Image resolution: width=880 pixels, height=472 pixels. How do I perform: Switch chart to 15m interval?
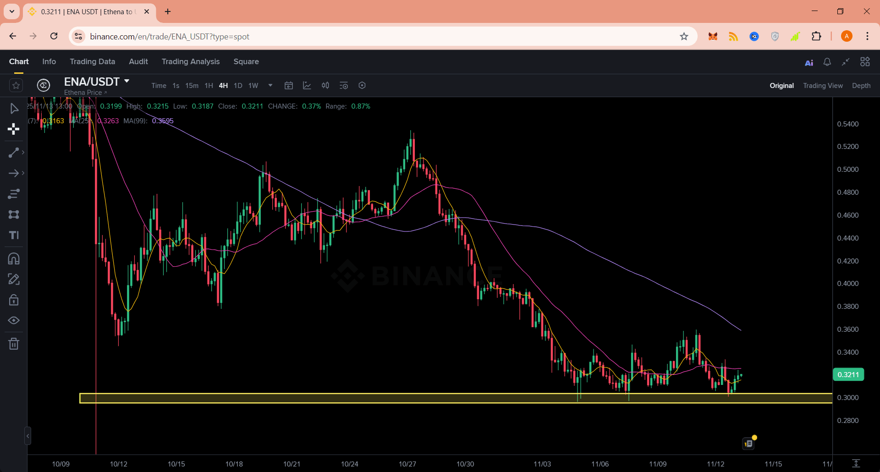tap(192, 86)
